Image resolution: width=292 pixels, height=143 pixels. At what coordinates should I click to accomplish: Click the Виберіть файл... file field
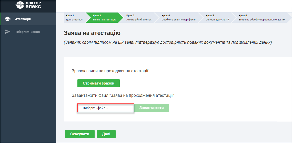click(106, 108)
